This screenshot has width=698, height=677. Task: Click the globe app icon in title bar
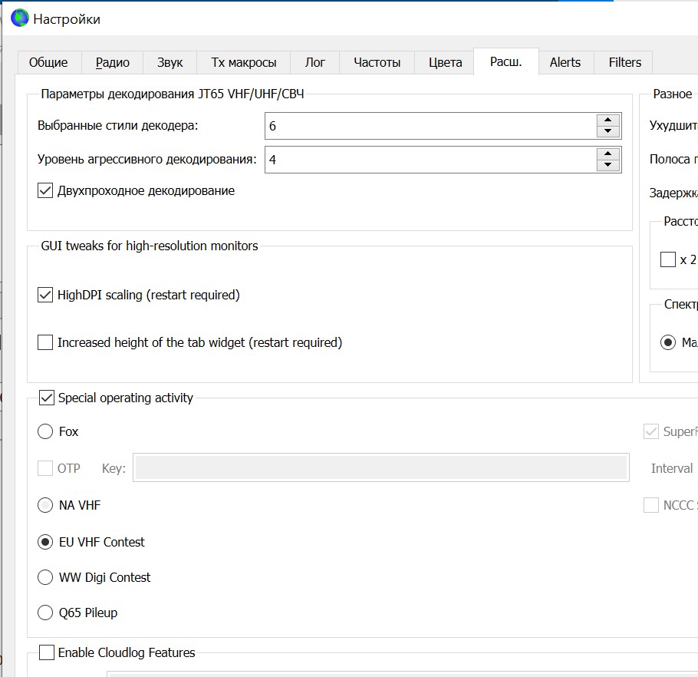(x=19, y=18)
